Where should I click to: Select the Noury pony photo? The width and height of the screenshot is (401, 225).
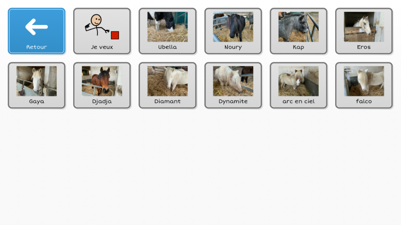tap(233, 27)
